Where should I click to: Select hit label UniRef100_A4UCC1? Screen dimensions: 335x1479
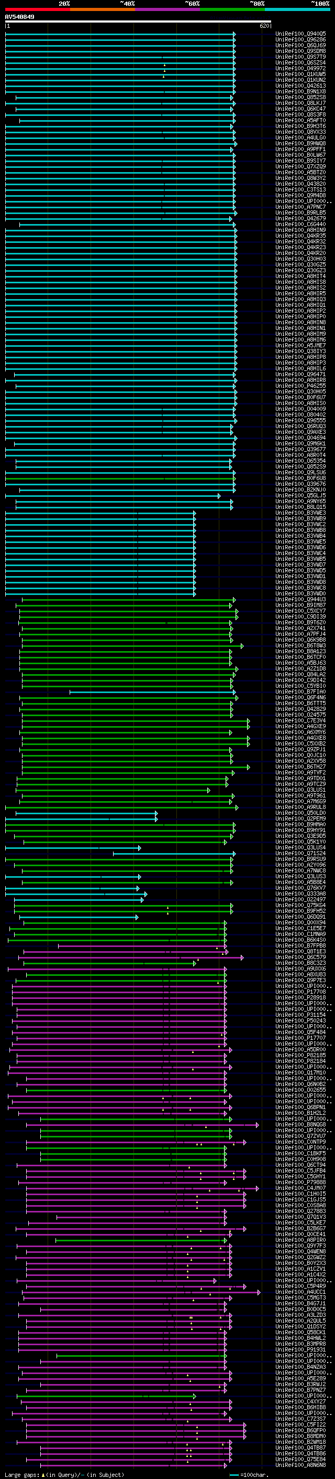[x=300, y=1292]
